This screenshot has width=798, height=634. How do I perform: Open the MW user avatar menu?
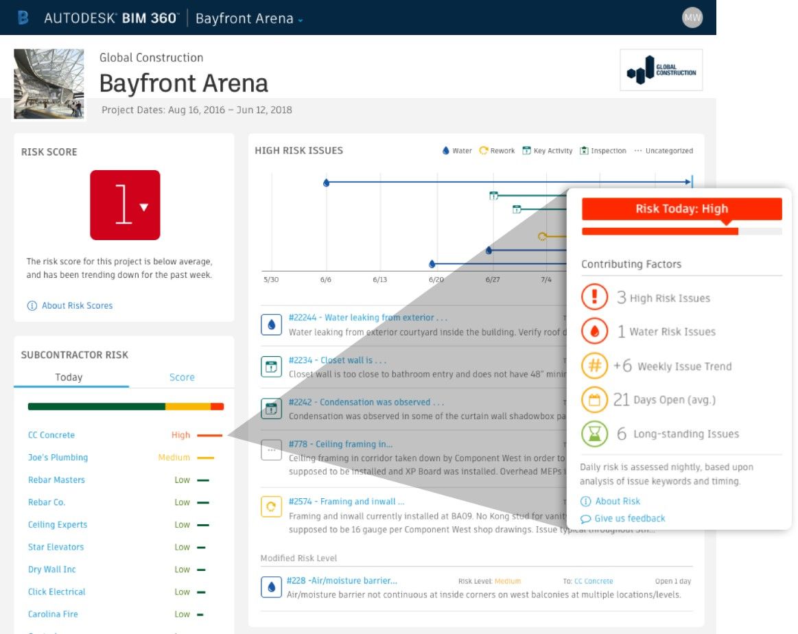(x=692, y=18)
